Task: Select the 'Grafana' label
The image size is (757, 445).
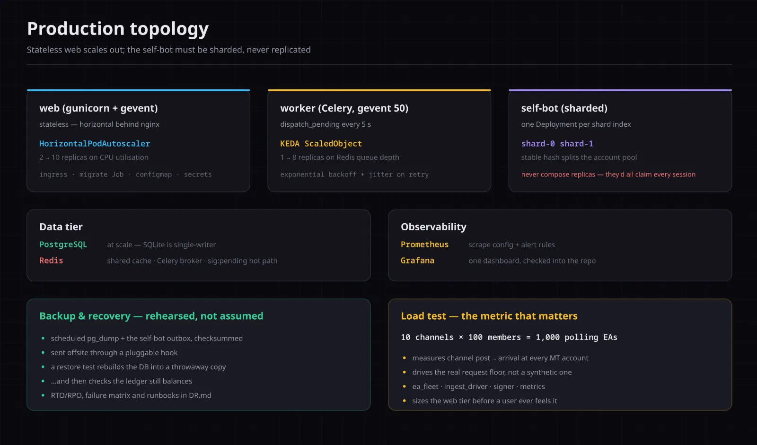Action: [x=417, y=261]
